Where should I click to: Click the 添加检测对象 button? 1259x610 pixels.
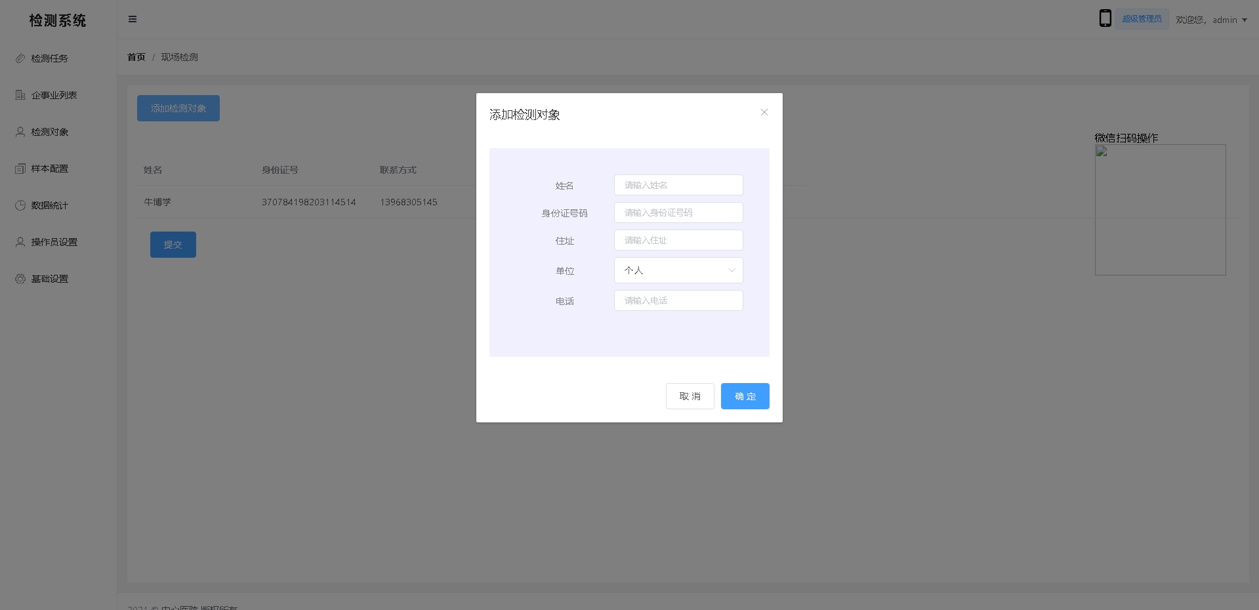pos(178,108)
